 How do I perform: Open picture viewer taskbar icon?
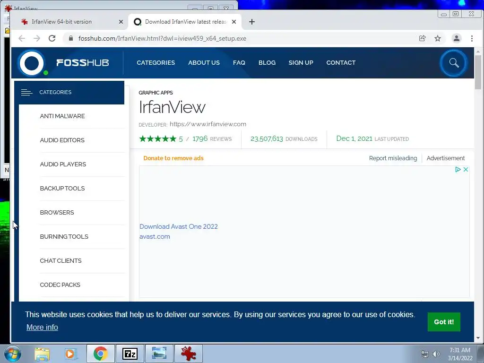[x=159, y=354]
